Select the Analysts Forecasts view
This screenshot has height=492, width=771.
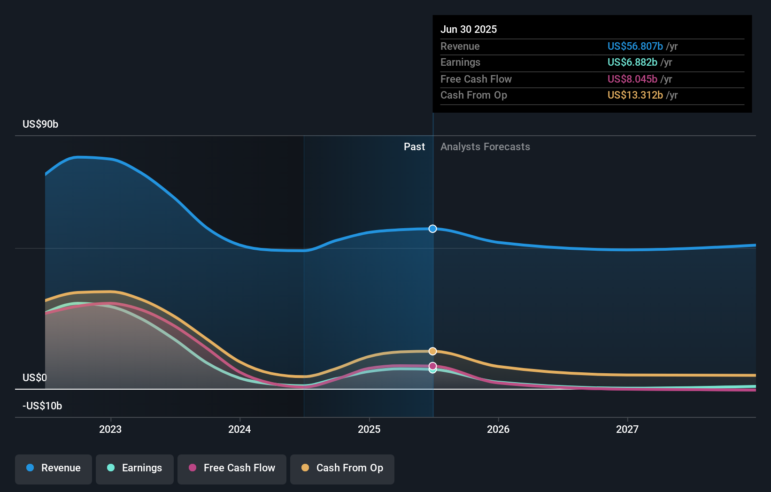tap(485, 147)
